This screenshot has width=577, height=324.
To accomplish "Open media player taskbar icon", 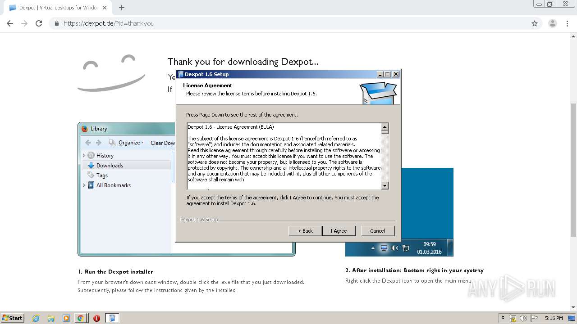I will coord(66,318).
